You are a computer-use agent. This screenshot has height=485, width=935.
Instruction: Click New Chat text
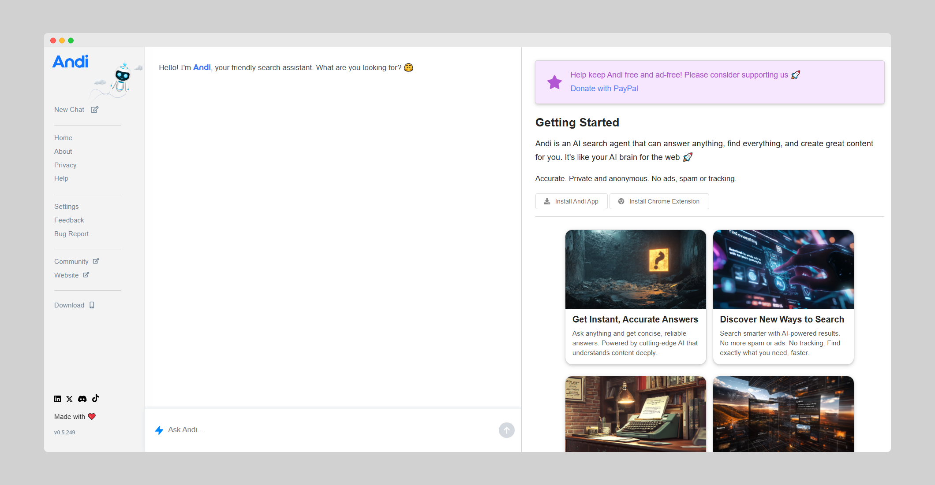point(69,110)
